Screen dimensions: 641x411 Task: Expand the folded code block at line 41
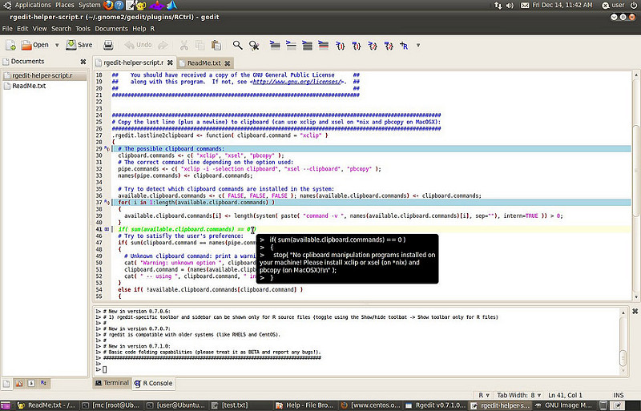click(x=107, y=229)
